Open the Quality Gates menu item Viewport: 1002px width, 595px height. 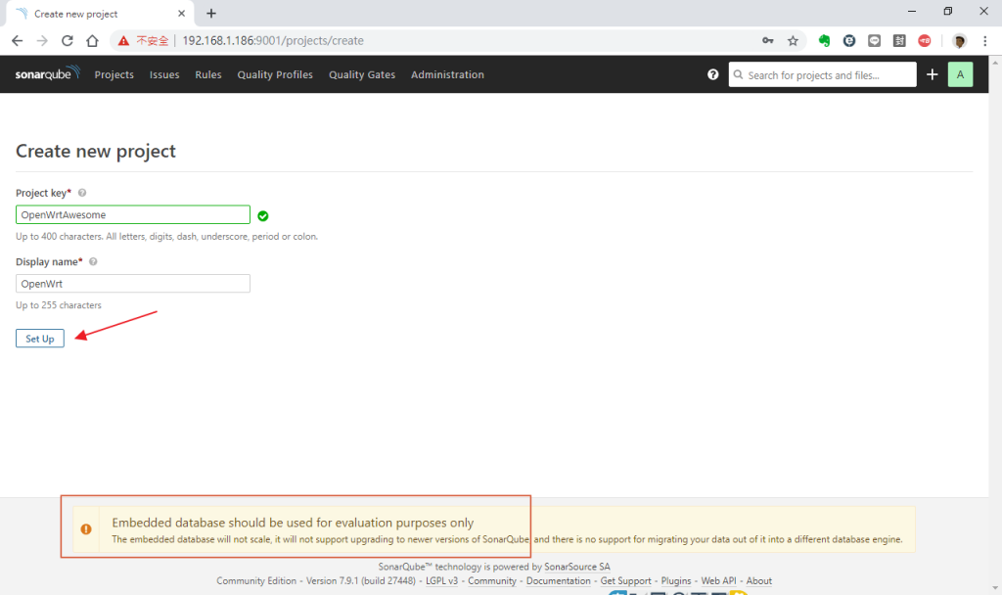362,74
